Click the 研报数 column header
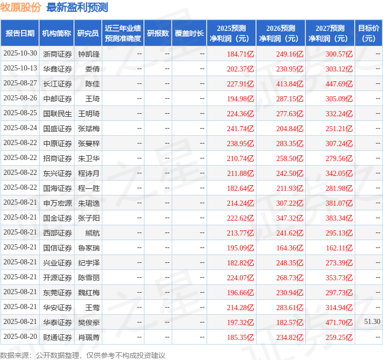383x360 pixels. [x=158, y=33]
